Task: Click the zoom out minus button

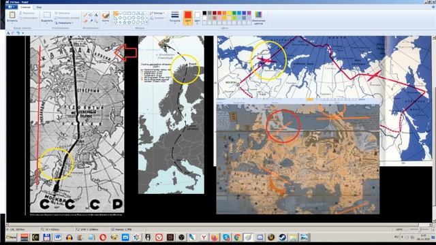Action: (406, 229)
